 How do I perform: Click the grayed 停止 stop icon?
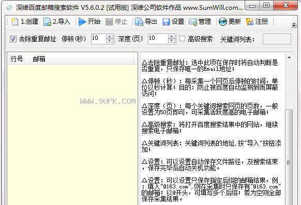[109, 22]
